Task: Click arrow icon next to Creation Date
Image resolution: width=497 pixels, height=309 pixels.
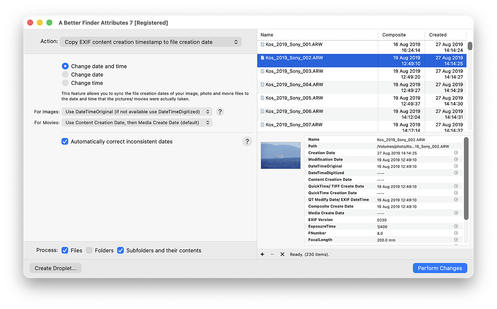Action: pyautogui.click(x=456, y=153)
